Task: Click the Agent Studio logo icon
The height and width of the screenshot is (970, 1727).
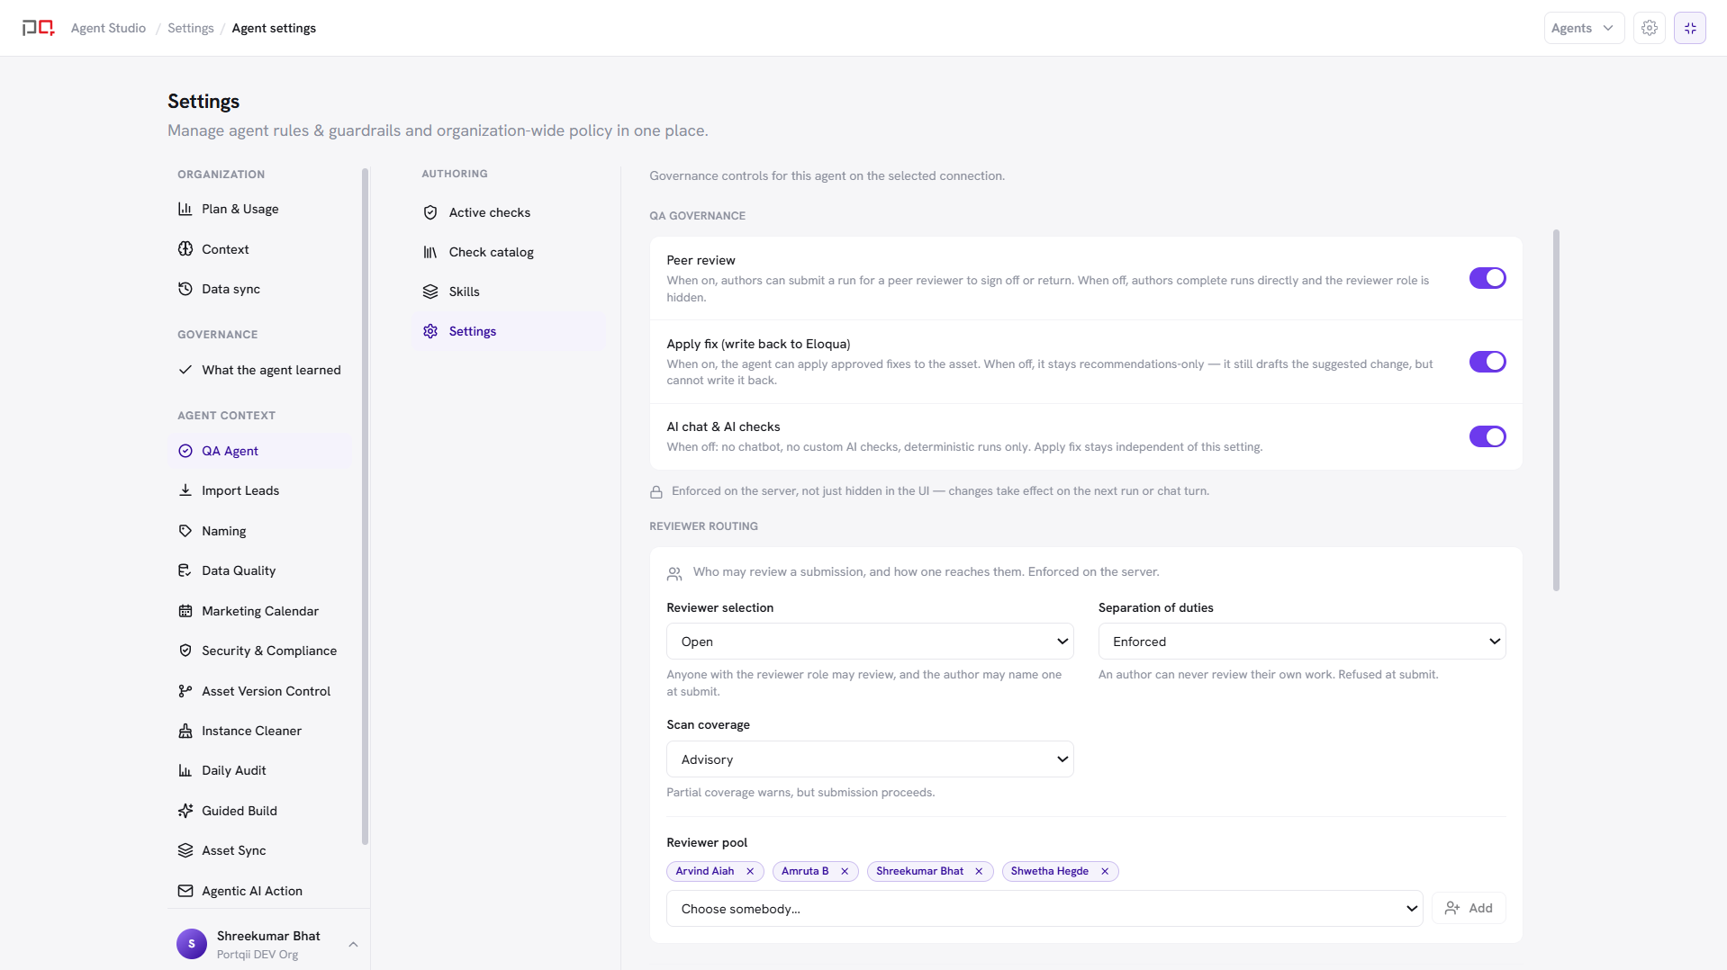Action: (39, 28)
